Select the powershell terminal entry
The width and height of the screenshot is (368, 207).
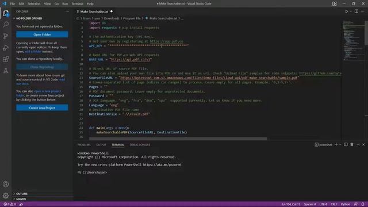click(323, 144)
